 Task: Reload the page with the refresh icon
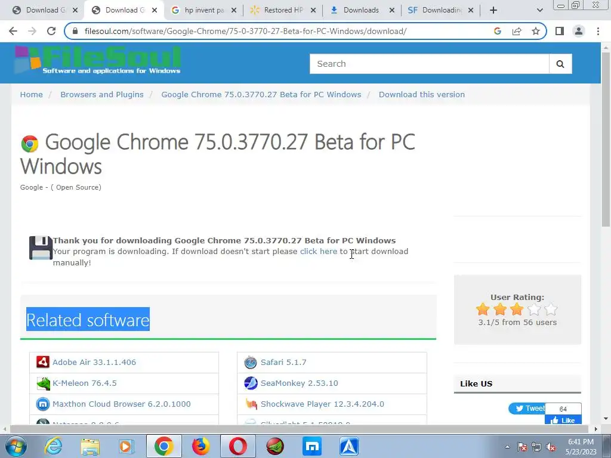coord(51,31)
